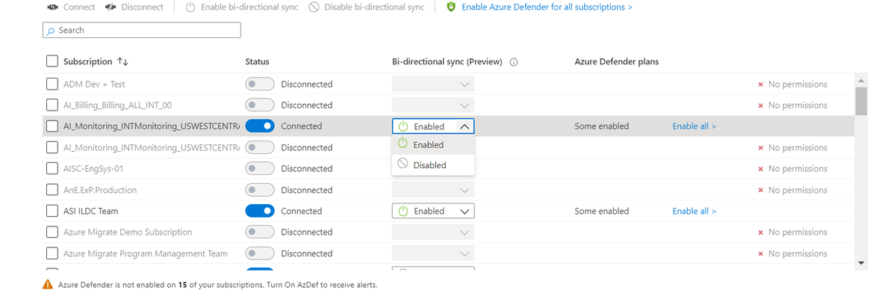Click the scrollbar down arrow

[x=860, y=263]
